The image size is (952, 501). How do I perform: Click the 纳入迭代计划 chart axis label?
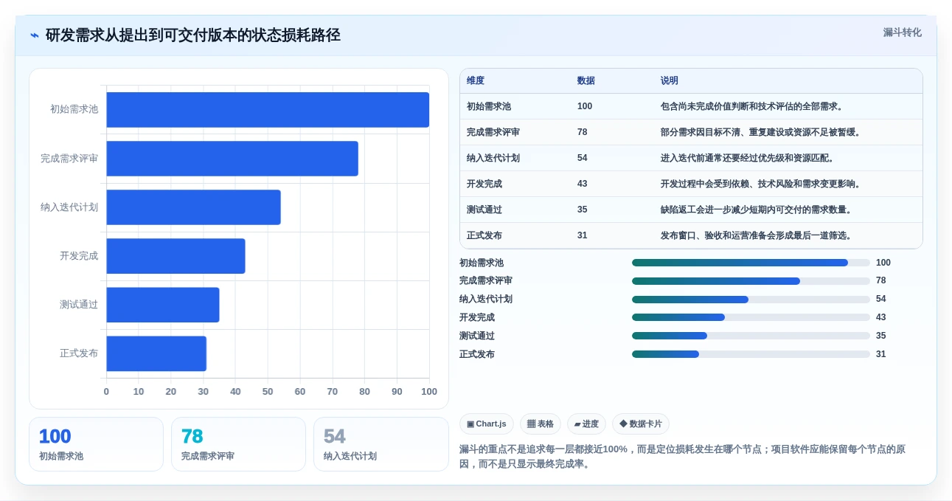tap(69, 207)
